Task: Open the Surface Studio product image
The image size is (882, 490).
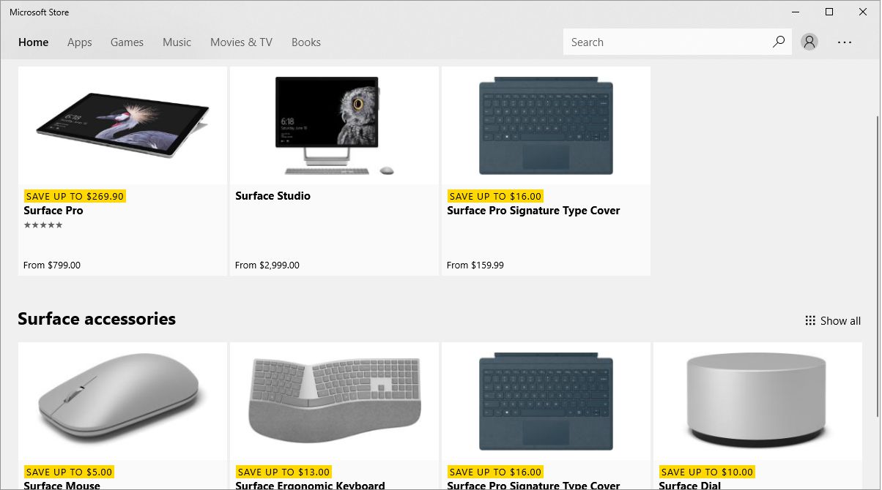Action: point(334,125)
